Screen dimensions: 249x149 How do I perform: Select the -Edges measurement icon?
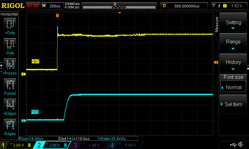[10, 125]
